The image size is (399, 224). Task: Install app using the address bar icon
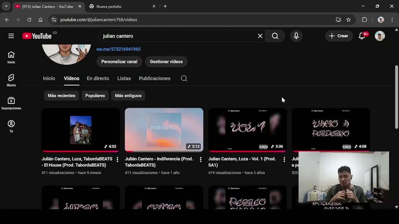pyautogui.click(x=338, y=20)
